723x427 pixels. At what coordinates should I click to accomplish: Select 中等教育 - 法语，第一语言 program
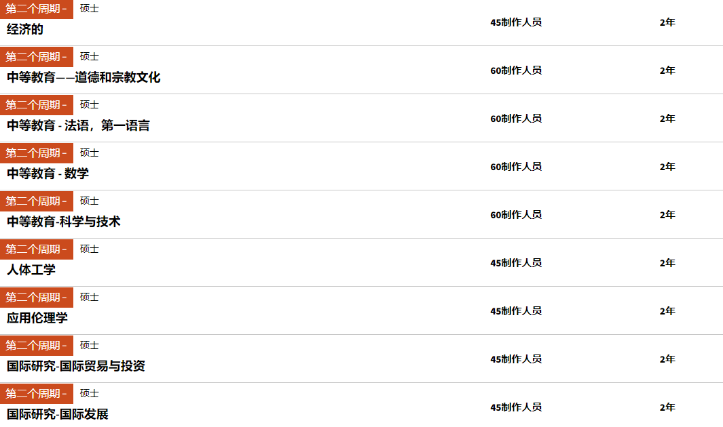pos(78,125)
